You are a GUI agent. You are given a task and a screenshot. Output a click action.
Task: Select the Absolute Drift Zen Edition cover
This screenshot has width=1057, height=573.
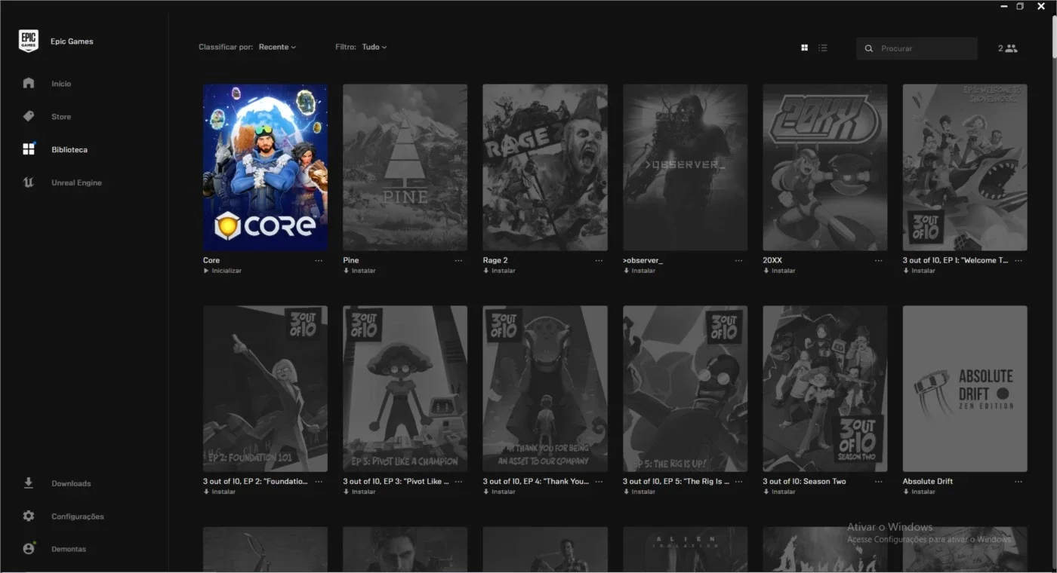(x=965, y=388)
